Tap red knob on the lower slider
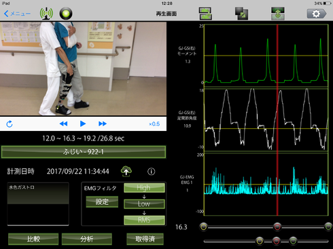The image size is (333, 249). [x=276, y=241]
